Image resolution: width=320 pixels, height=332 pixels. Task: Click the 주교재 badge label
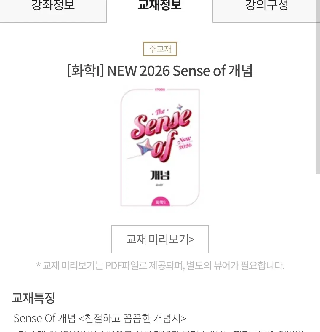(160, 49)
